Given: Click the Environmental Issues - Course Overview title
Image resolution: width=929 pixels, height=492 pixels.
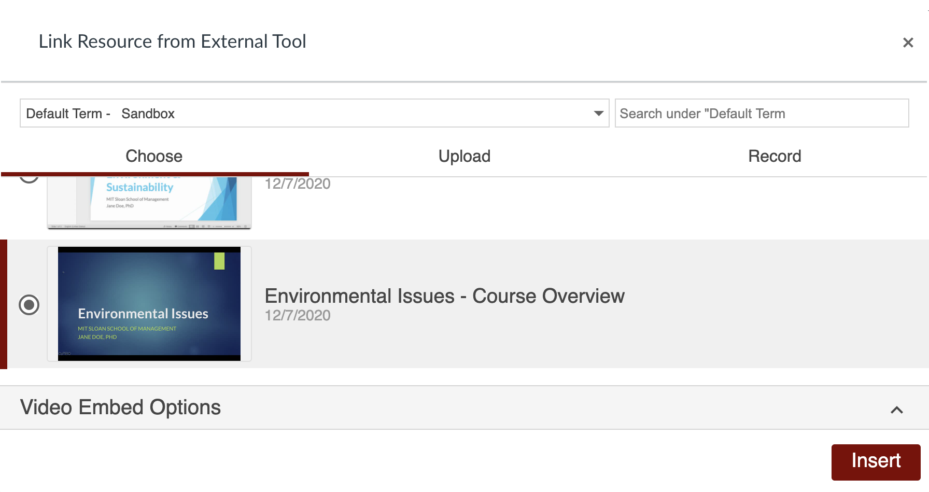Looking at the screenshot, I should coord(445,296).
